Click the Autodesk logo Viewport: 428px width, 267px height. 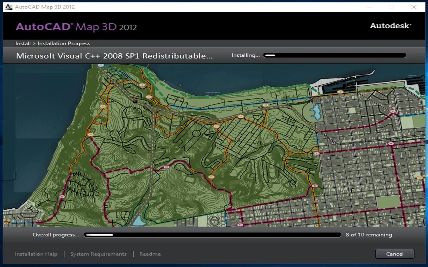tap(390, 26)
